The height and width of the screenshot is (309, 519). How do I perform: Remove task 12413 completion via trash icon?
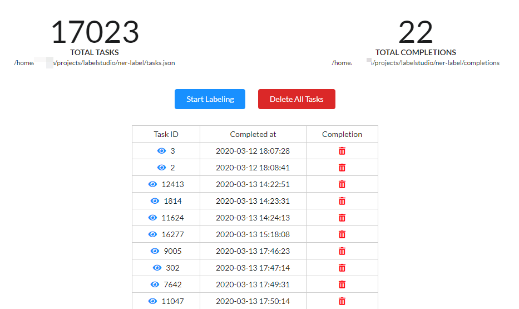[x=342, y=184]
